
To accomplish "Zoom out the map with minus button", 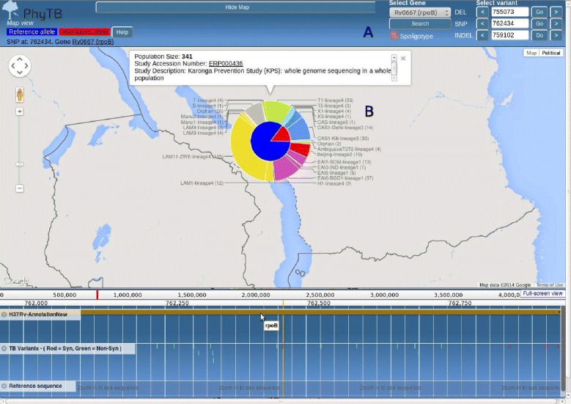I will (20, 188).
